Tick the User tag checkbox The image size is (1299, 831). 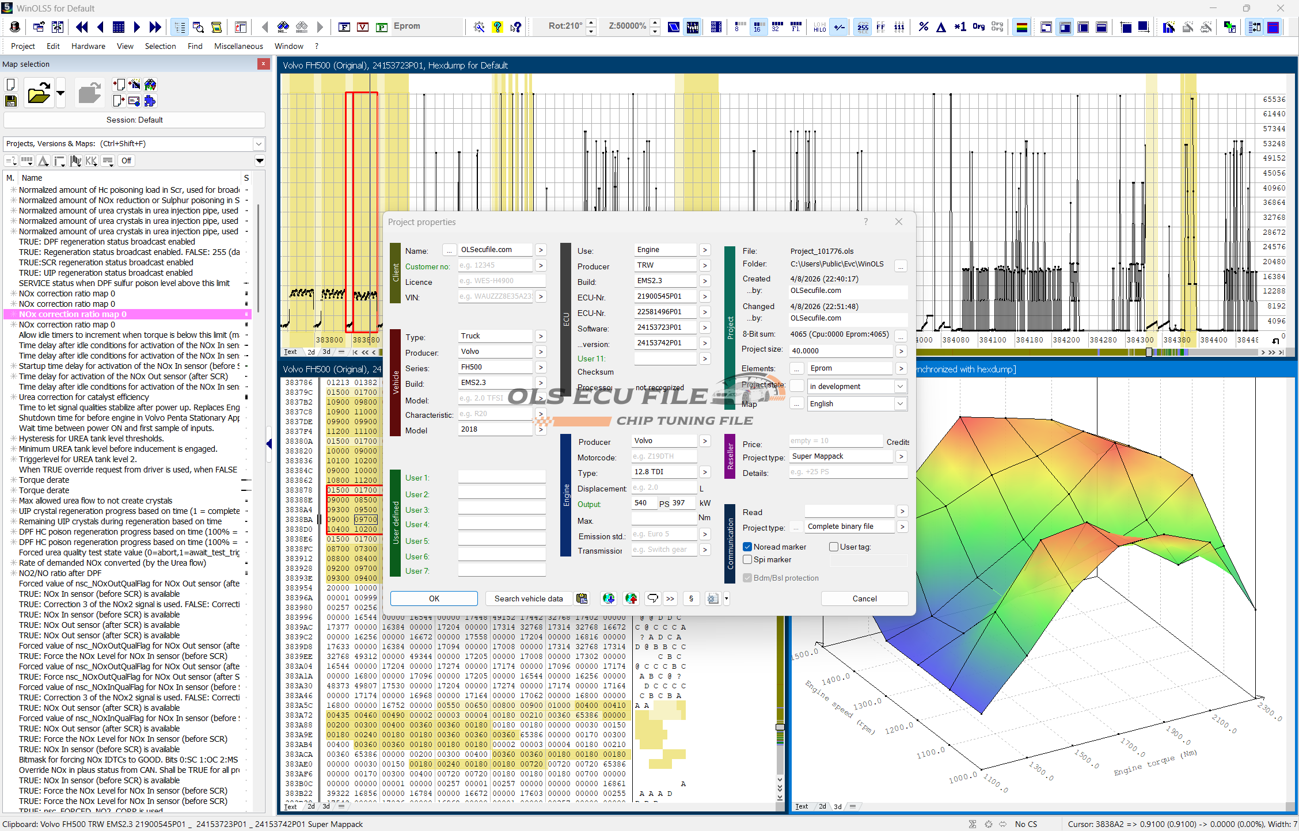click(x=833, y=547)
